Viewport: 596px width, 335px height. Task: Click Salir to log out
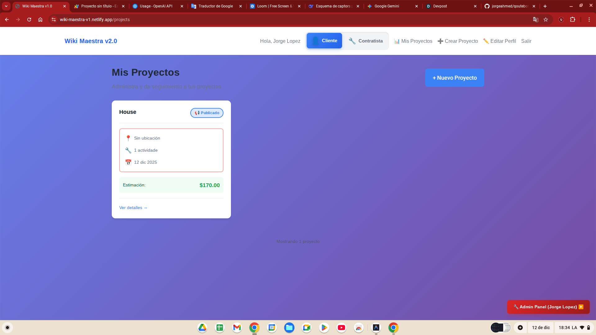tap(526, 41)
